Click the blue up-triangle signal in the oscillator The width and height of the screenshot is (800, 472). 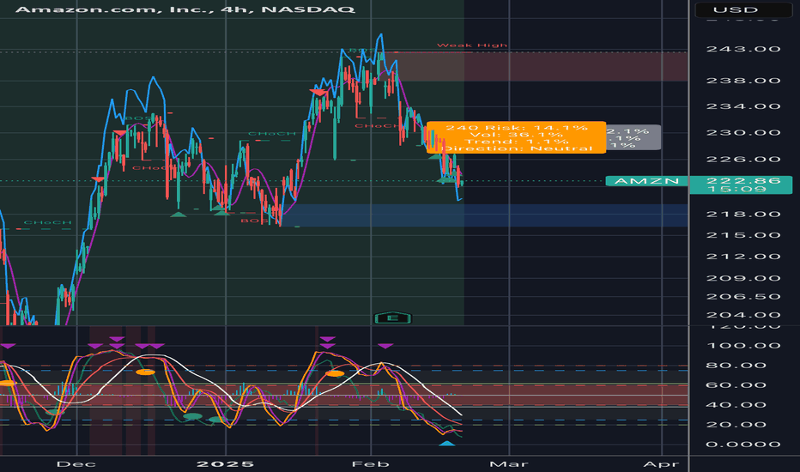pos(447,444)
